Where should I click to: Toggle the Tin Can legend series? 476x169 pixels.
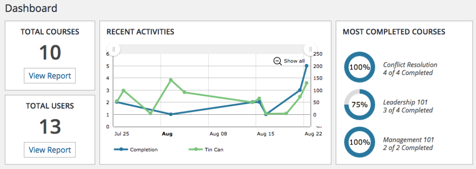[206, 149]
